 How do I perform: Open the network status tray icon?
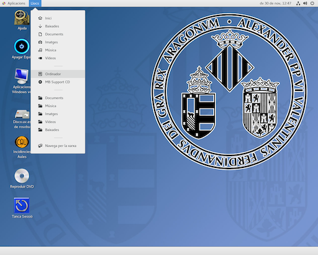(x=298, y=3)
